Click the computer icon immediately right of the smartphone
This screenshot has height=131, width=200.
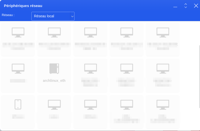pyautogui.click(x=54, y=104)
